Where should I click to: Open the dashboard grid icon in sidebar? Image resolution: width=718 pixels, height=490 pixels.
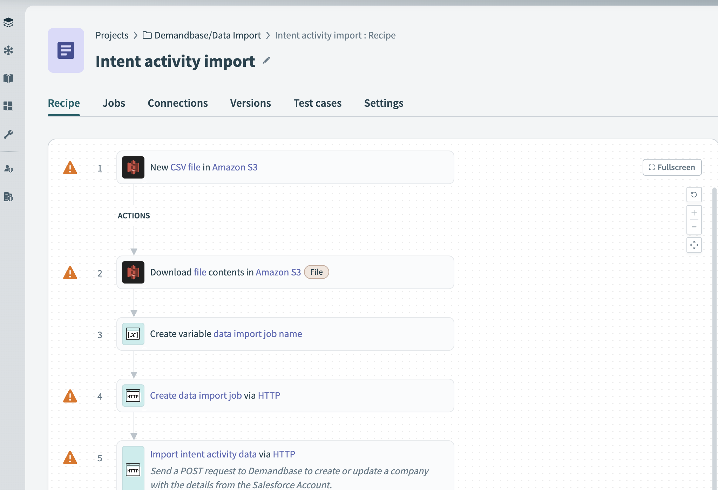[x=8, y=106]
